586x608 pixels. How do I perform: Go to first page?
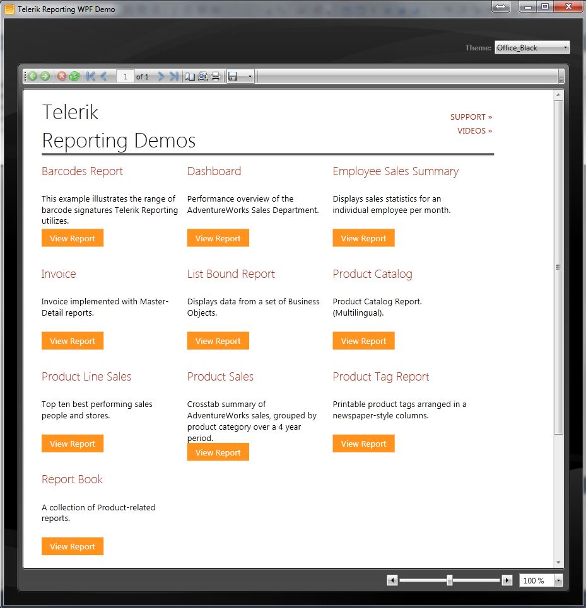(91, 76)
